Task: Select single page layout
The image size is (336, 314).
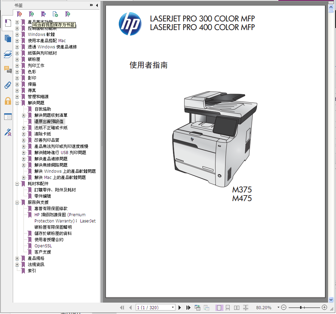Action: pyautogui.click(x=219, y=308)
